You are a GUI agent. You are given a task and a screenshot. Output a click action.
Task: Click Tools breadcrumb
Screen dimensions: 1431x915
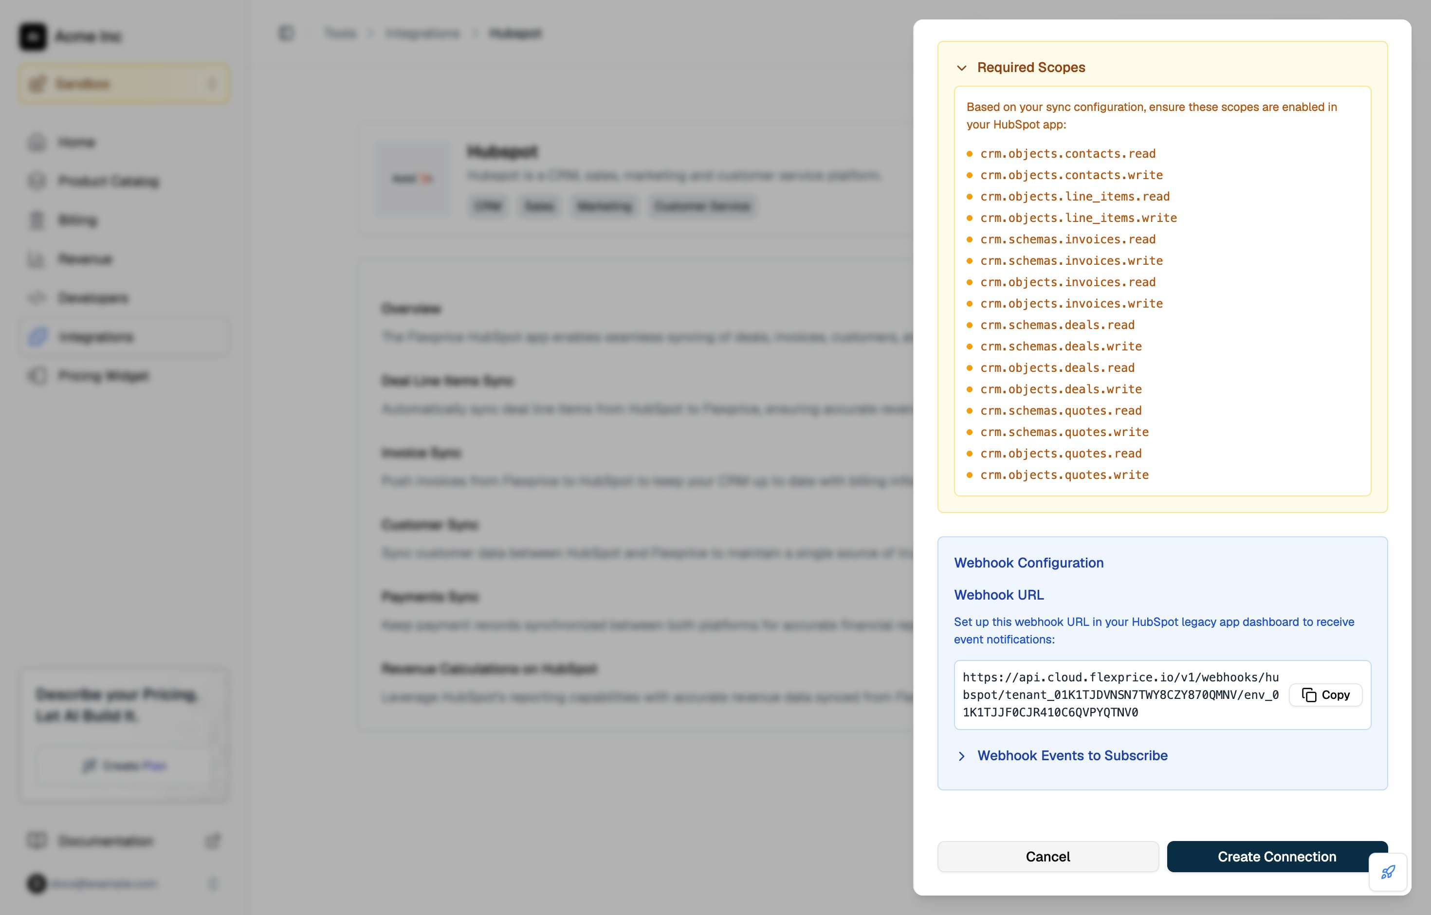pyautogui.click(x=340, y=33)
